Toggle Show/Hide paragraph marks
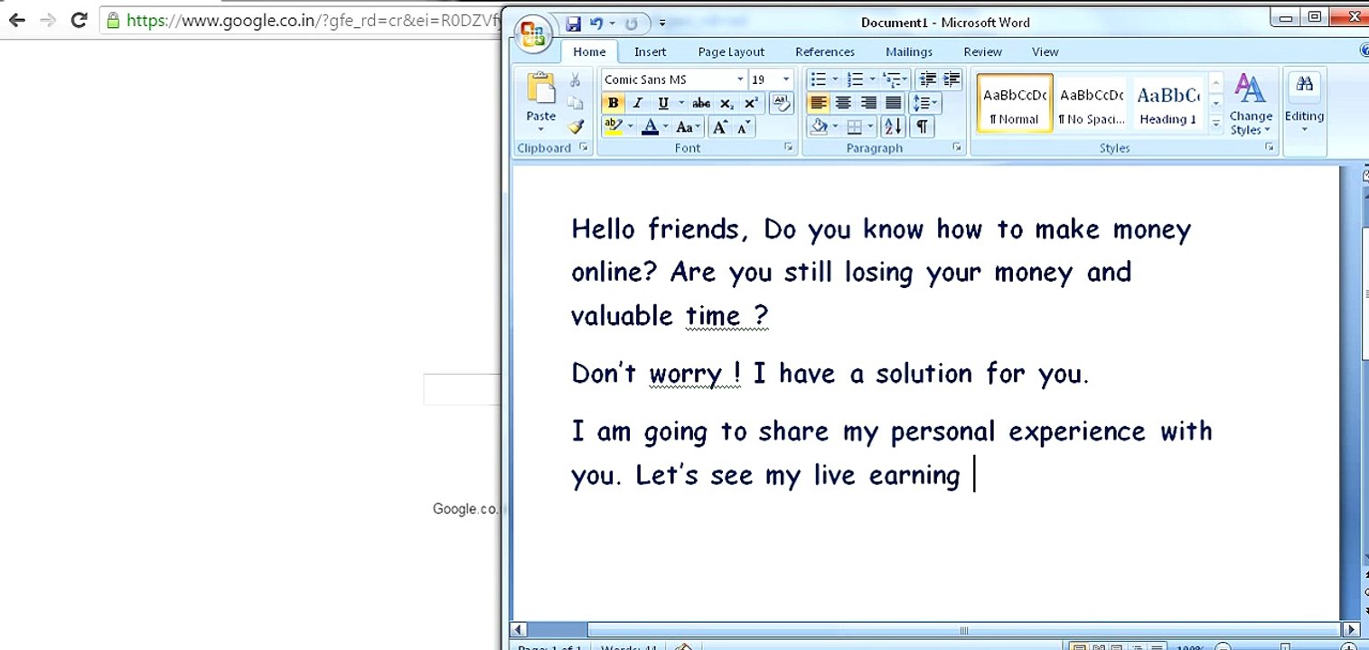This screenshot has width=1369, height=650. pos(922,127)
